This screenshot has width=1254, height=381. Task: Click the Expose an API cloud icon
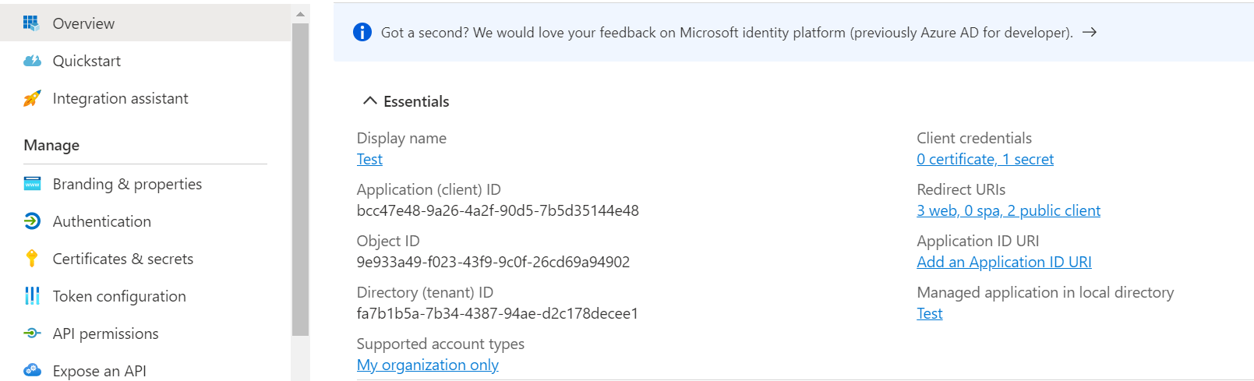pos(32,370)
